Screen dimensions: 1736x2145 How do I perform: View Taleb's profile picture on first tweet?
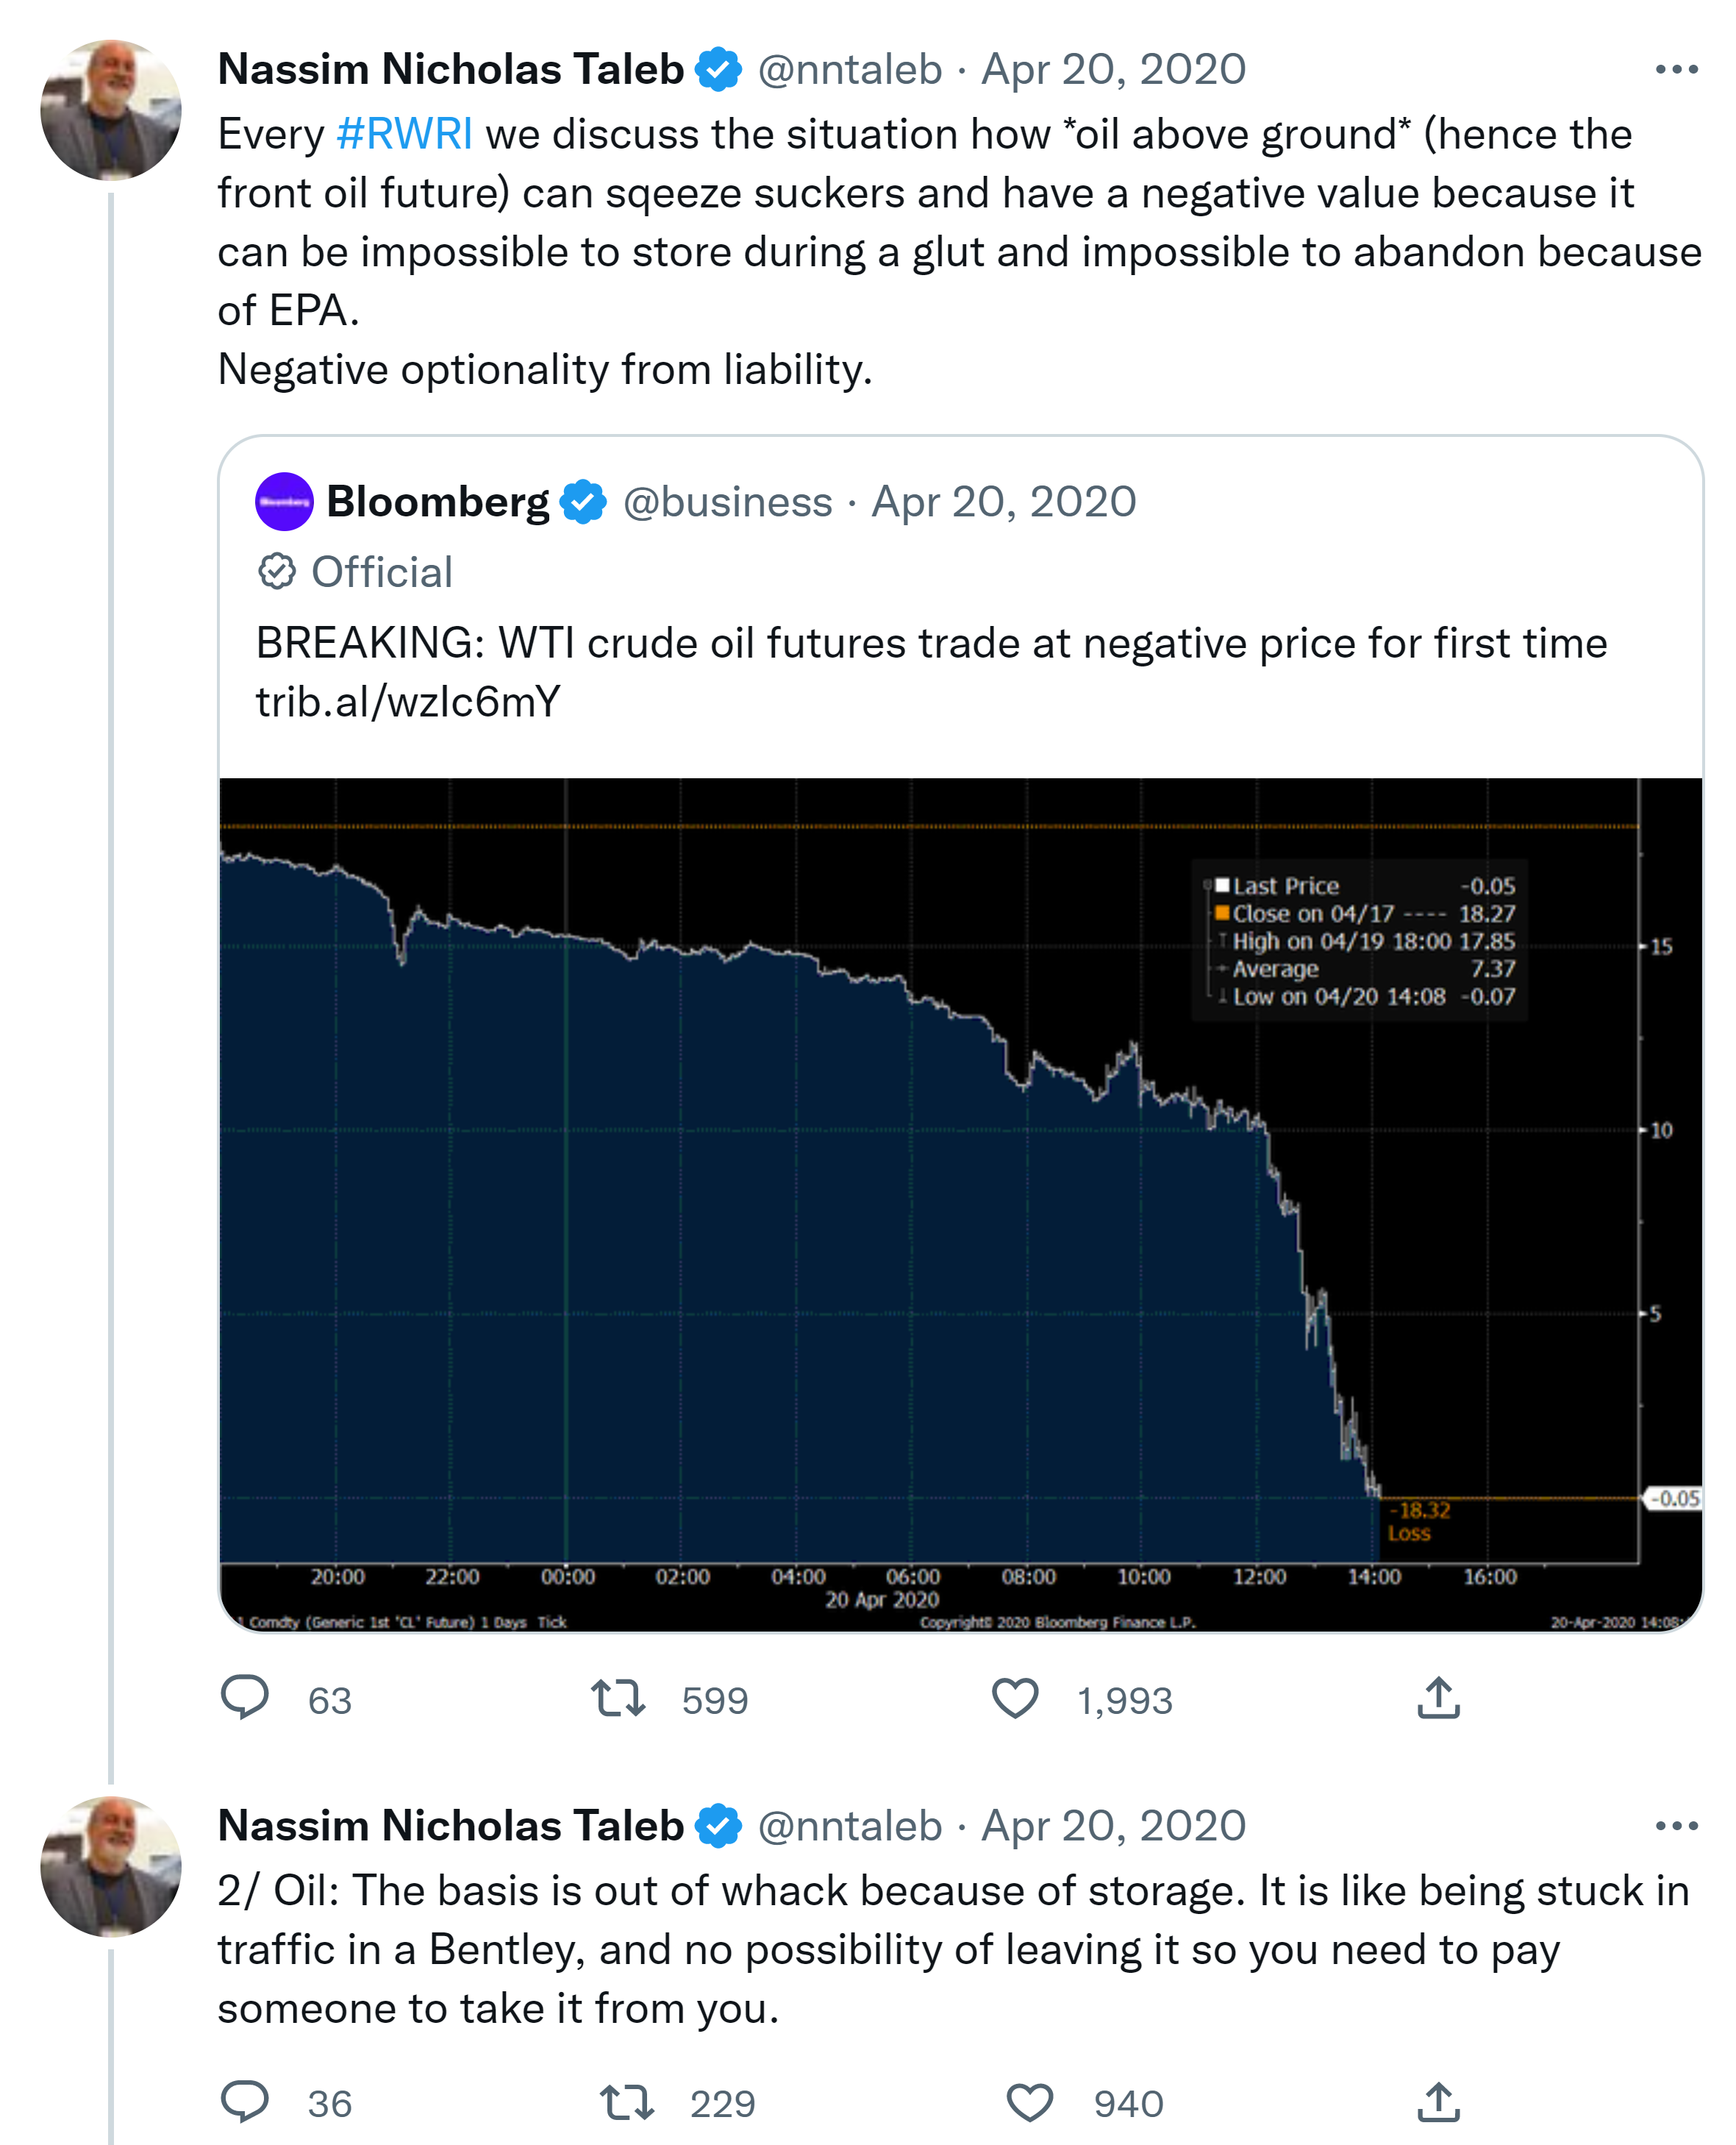coord(111,110)
